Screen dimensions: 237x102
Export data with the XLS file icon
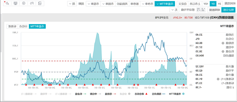pyautogui.click(x=40, y=3)
